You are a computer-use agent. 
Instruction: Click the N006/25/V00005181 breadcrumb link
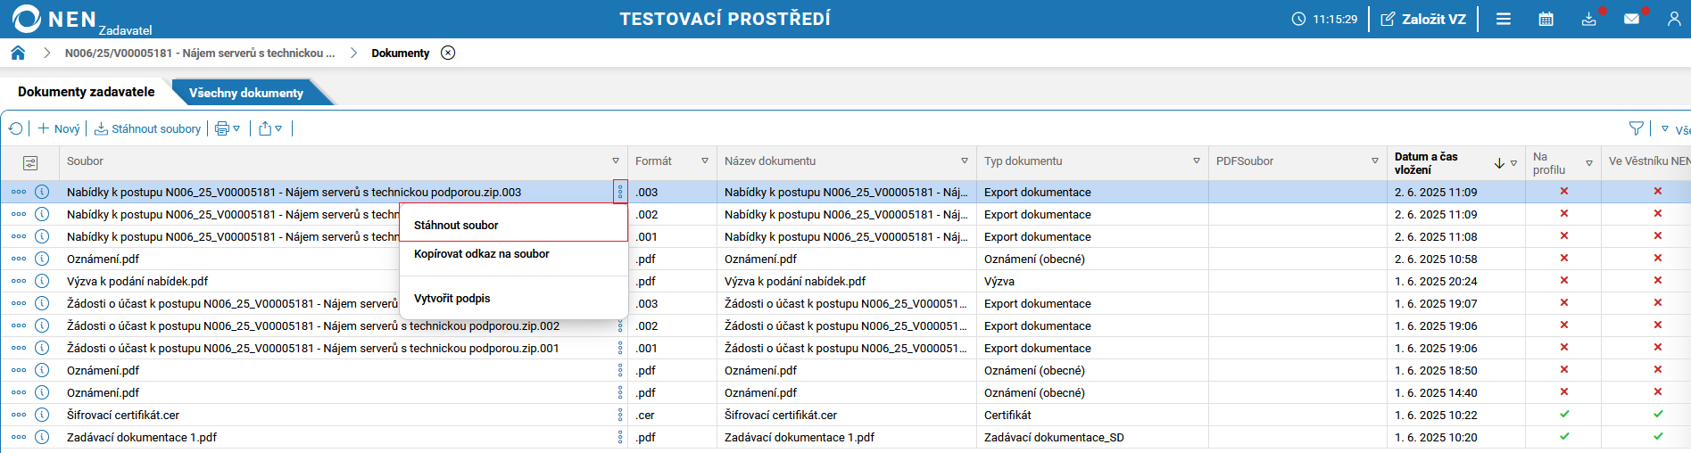pos(200,53)
